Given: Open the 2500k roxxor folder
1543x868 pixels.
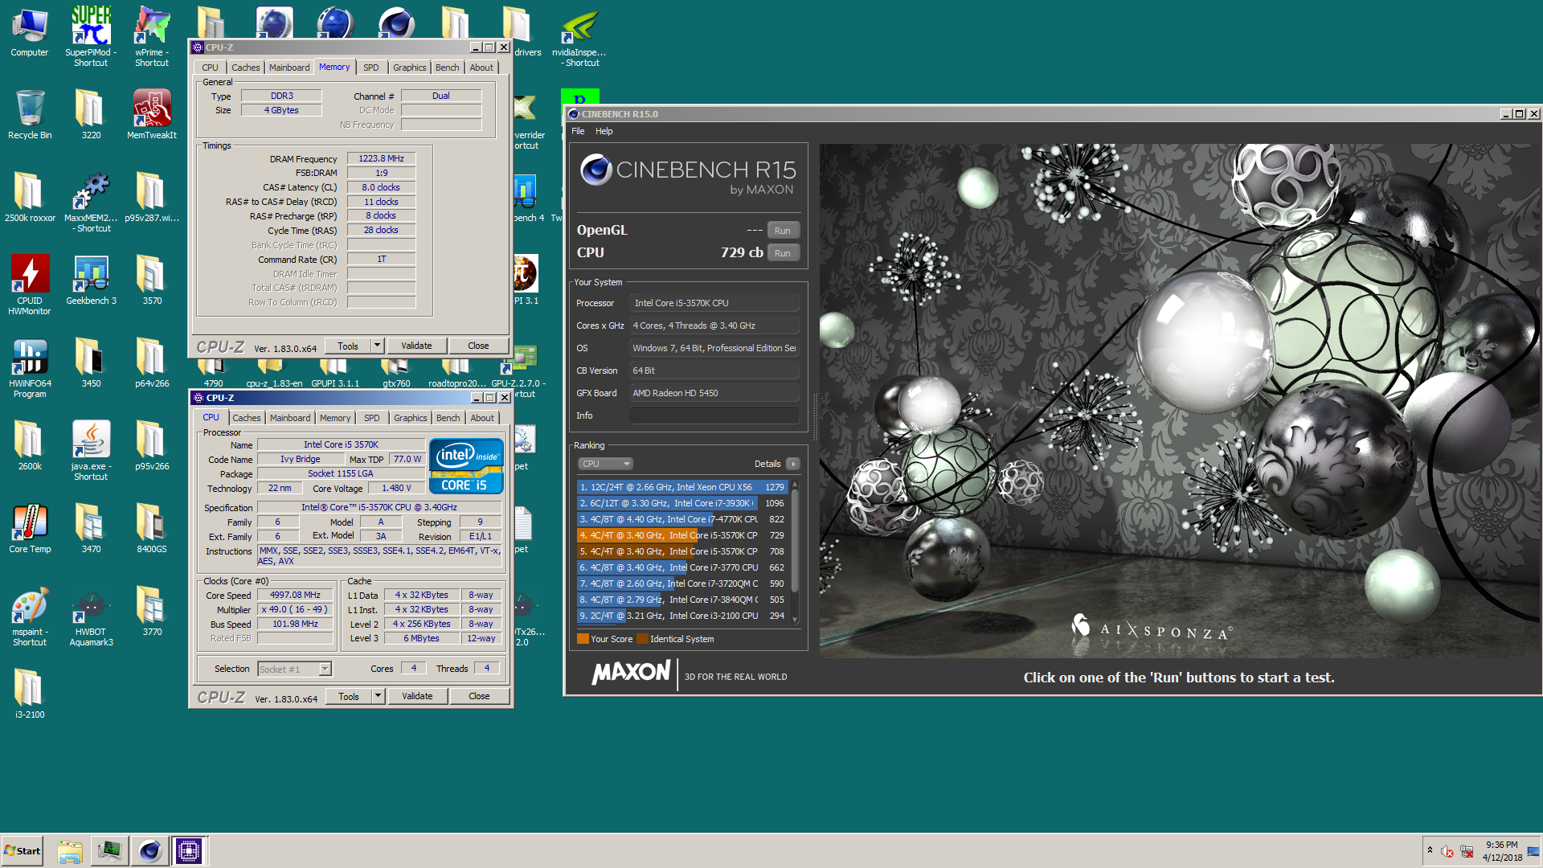Looking at the screenshot, I should pyautogui.click(x=30, y=198).
